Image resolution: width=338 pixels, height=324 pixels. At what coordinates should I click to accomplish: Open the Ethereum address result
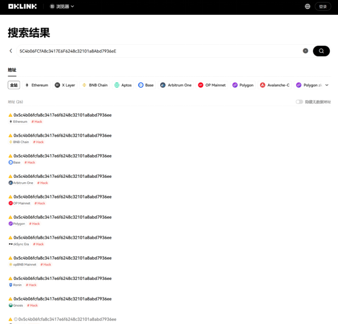coord(63,115)
